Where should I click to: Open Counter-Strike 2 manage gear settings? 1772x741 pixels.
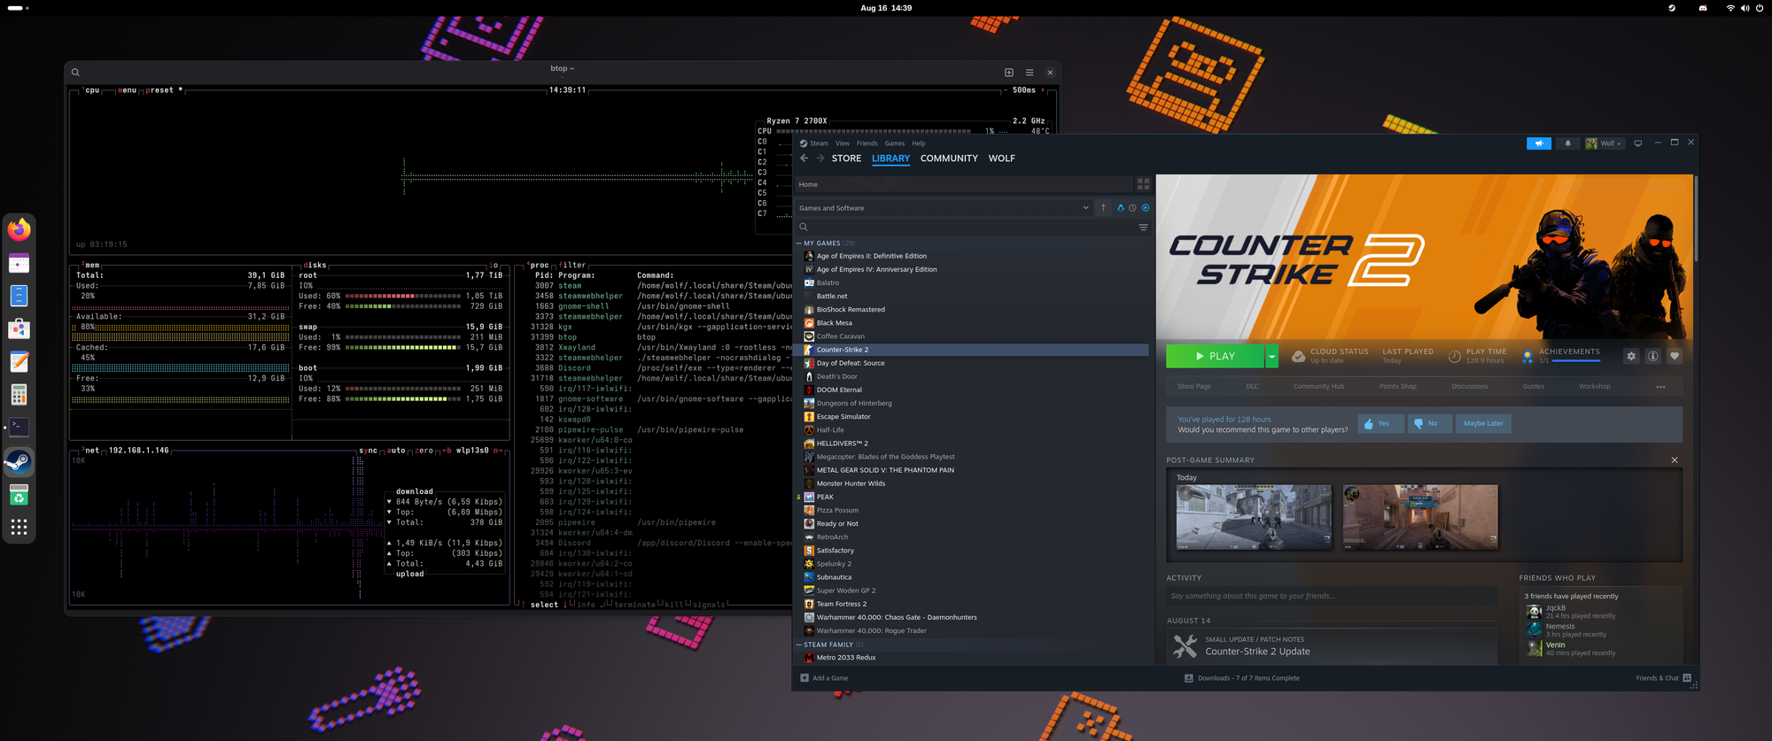[x=1631, y=356]
